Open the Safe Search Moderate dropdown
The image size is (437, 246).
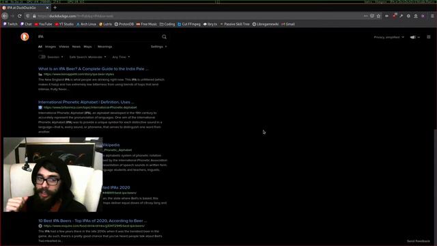point(87,57)
